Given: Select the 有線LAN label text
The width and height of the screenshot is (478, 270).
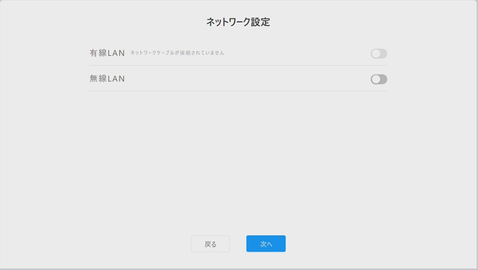Looking at the screenshot, I should coord(108,53).
